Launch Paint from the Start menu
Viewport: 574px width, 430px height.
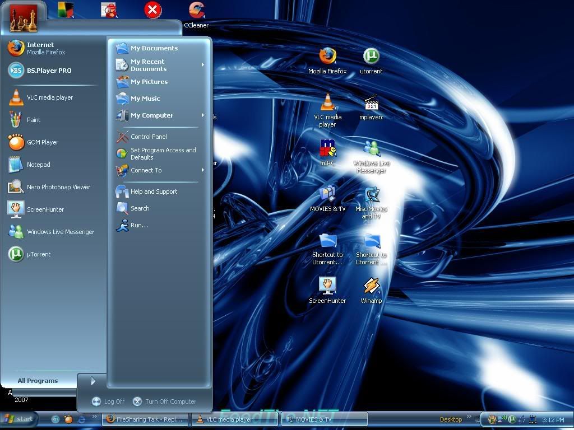[x=53, y=120]
